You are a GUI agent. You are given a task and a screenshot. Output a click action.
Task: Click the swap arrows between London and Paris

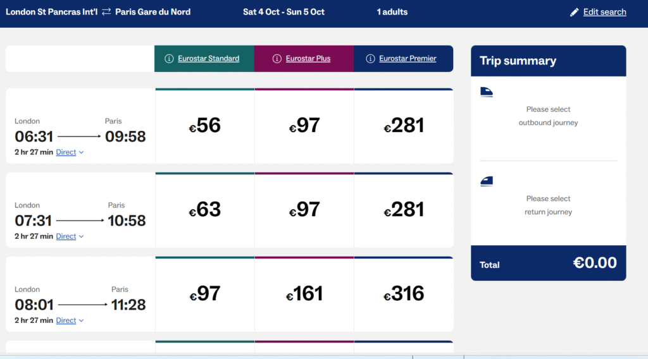106,12
